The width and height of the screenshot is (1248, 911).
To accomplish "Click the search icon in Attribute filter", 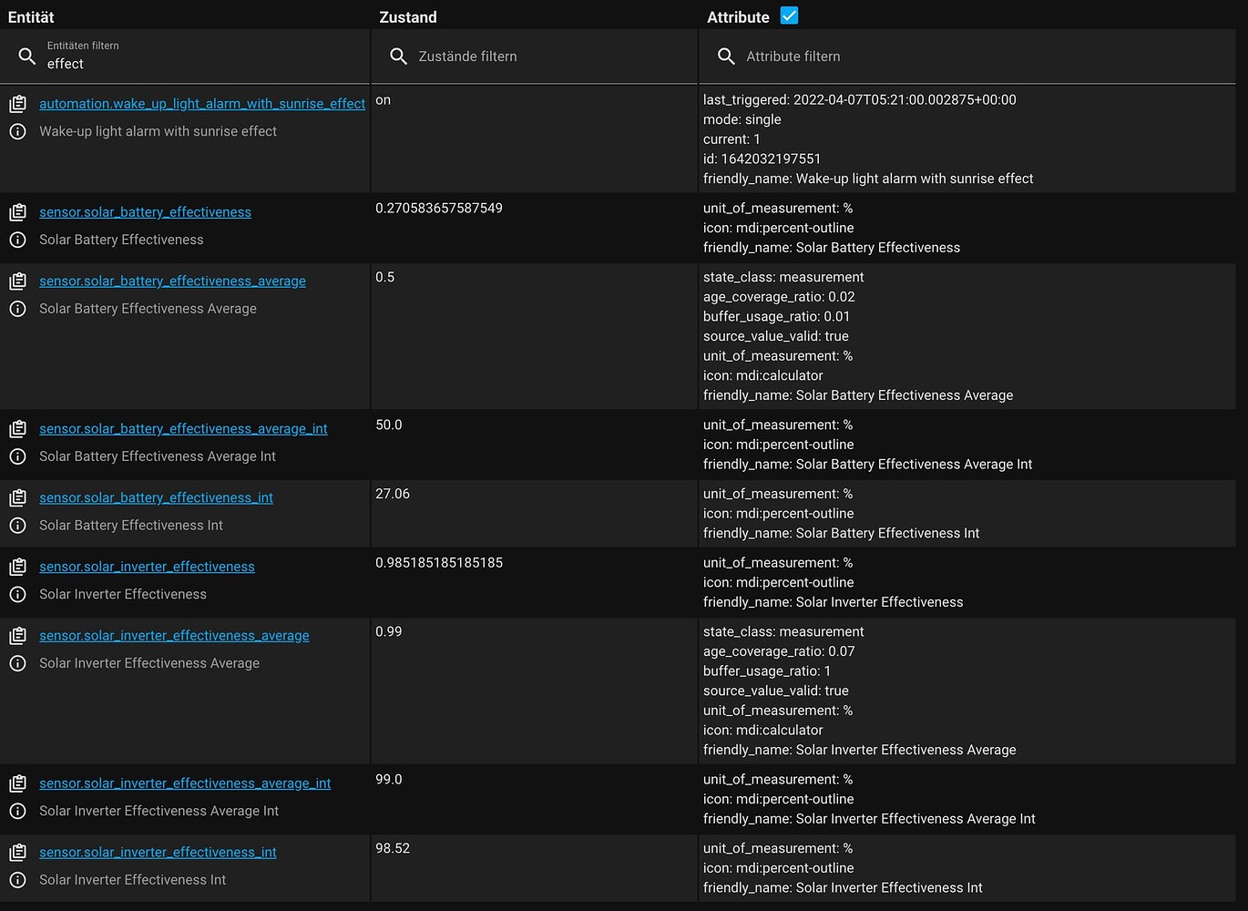I will tap(726, 56).
